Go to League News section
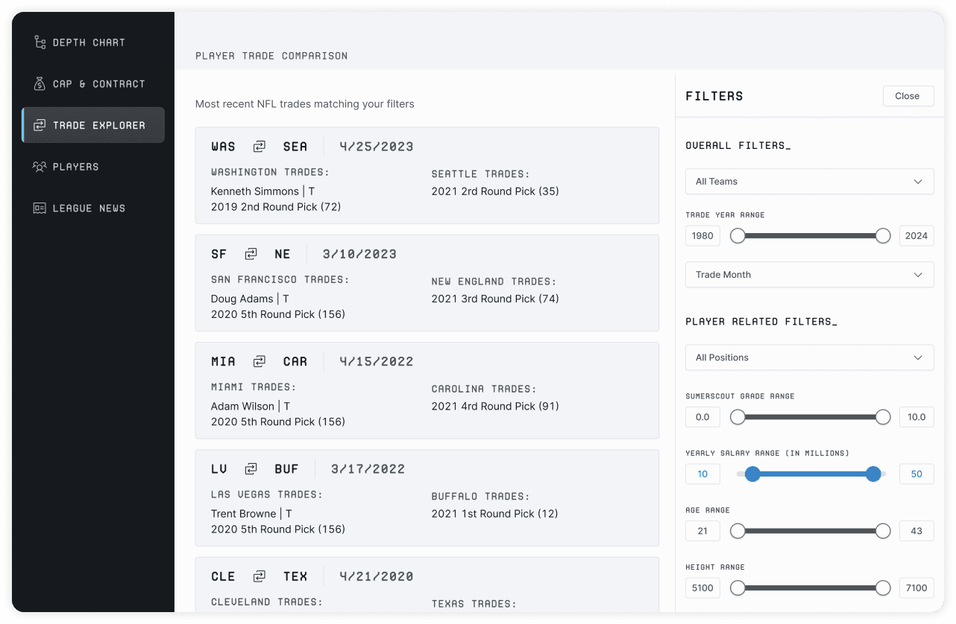 click(x=88, y=208)
